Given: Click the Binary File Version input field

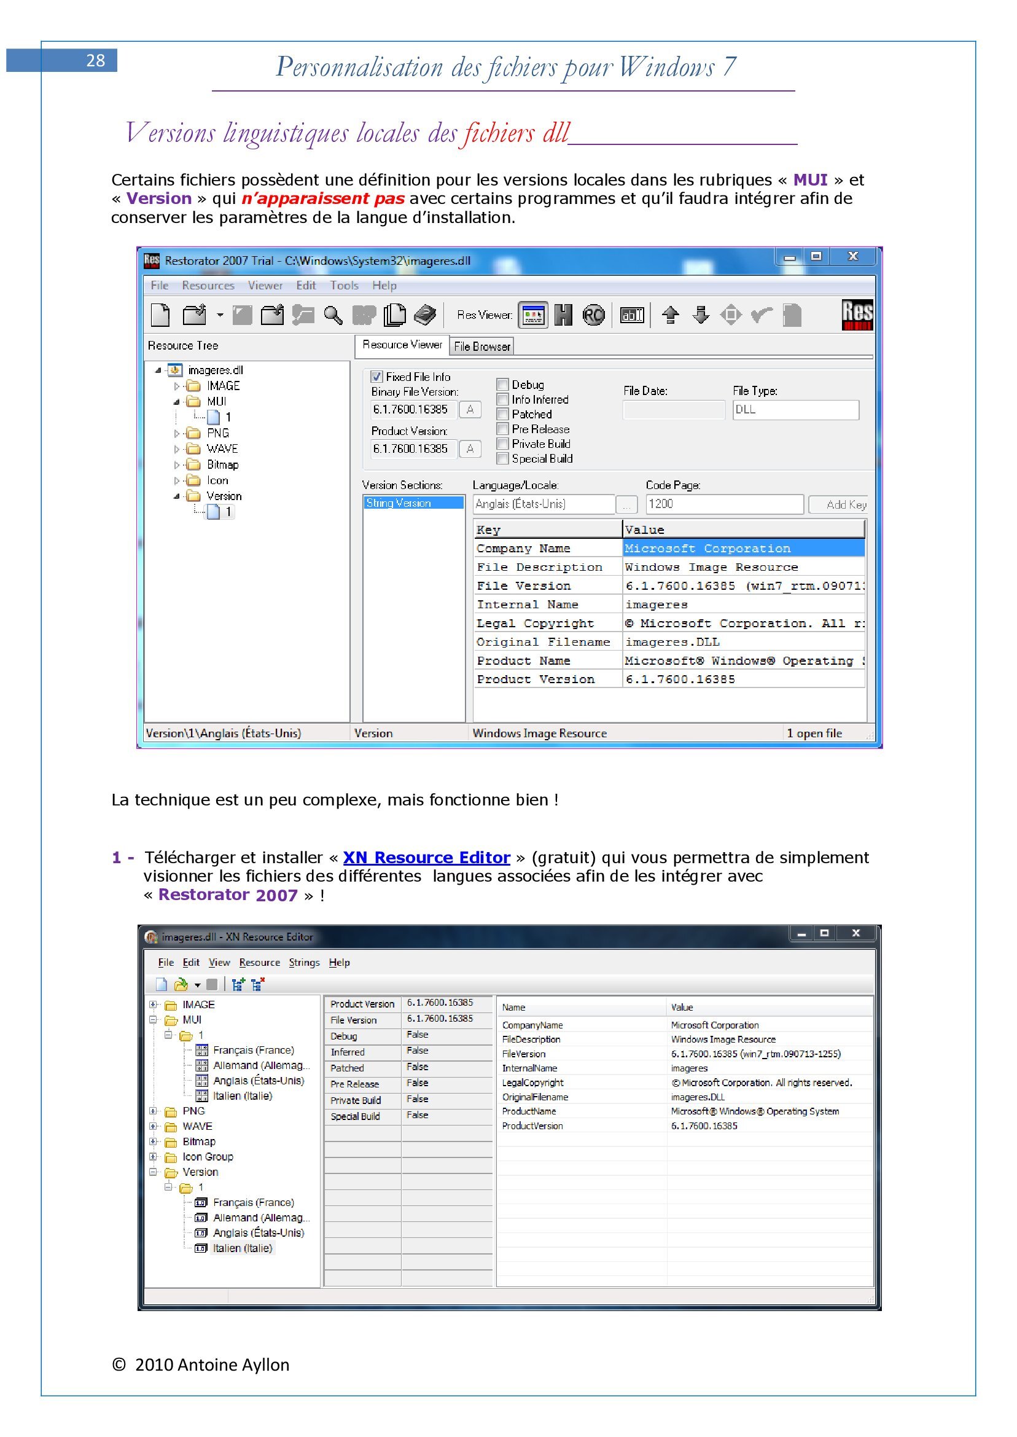Looking at the screenshot, I should click(413, 410).
